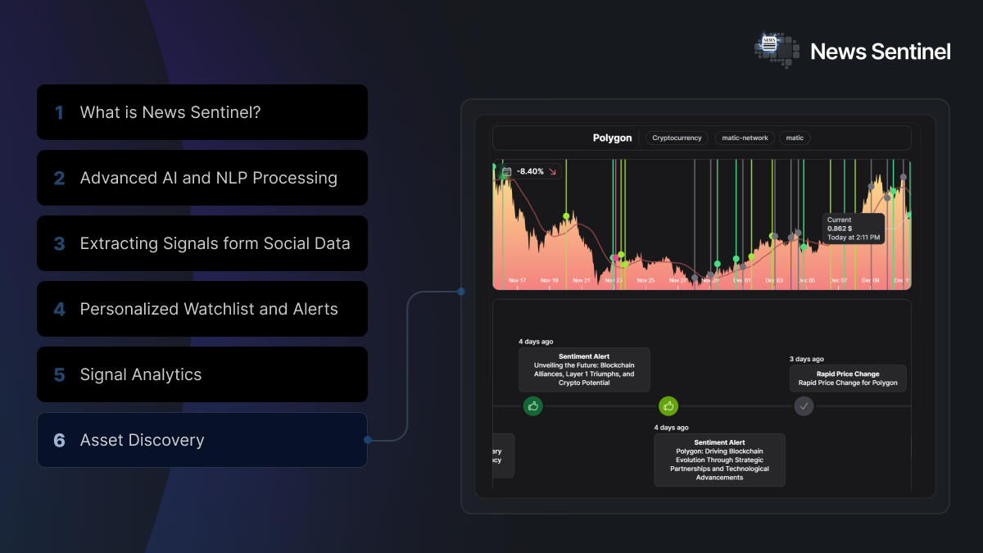Click the calendar icon on chart
983x553 pixels.
coord(506,172)
